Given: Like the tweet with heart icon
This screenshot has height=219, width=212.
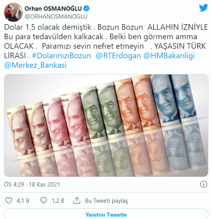Looking at the screenshot, I should tap(9, 200).
